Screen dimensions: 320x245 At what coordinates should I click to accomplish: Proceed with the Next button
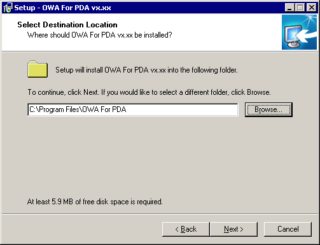tap(233, 229)
